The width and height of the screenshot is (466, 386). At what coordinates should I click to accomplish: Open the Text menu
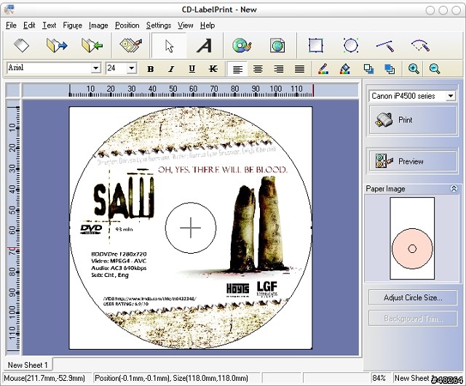49,25
